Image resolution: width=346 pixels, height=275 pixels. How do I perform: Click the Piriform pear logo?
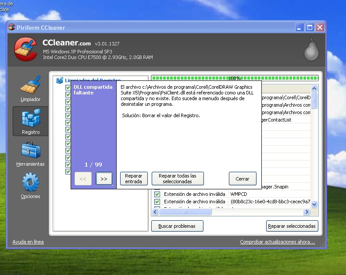tap(311, 50)
